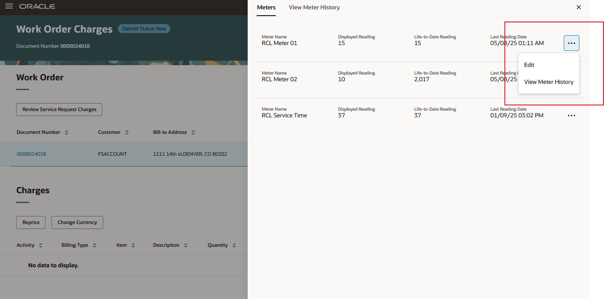The image size is (604, 299).
Task: Toggle sorting on Billing Type column
Action: [x=94, y=245]
